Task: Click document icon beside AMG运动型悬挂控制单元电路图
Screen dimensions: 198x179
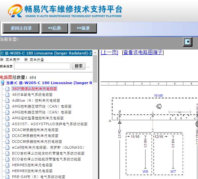Action: [8, 118]
